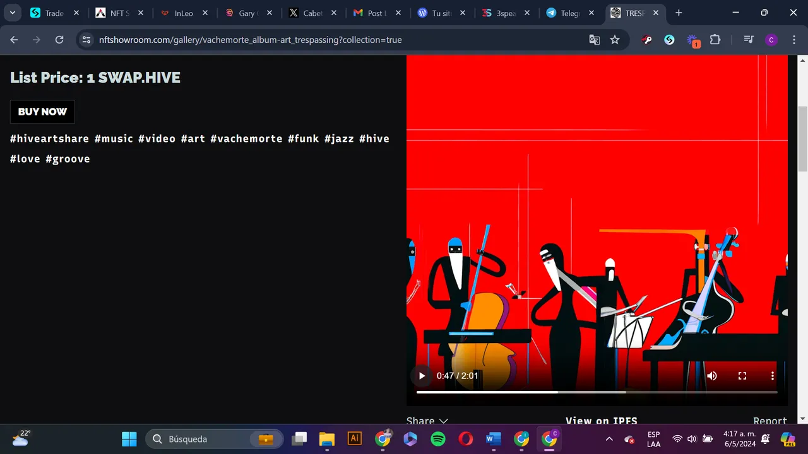This screenshot has height=454, width=808.
Task: Switch to the 3speak tab
Action: pos(505,13)
